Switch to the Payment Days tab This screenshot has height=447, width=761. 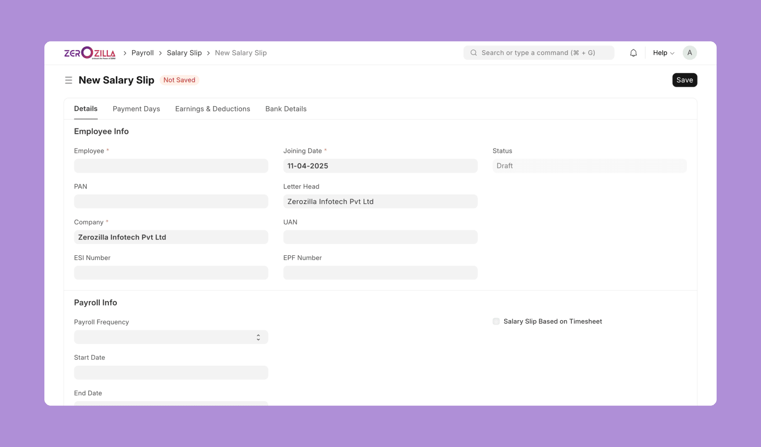coord(136,109)
